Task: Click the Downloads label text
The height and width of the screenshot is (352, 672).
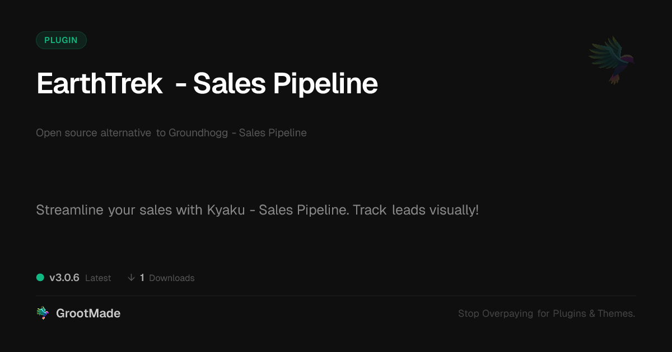Action: coord(171,278)
